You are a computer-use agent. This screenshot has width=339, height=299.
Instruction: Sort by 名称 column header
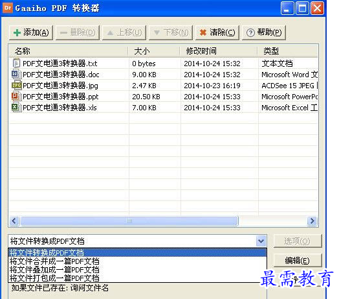pyautogui.click(x=69, y=51)
